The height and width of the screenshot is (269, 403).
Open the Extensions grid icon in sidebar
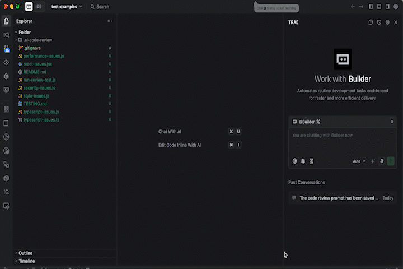click(6, 109)
